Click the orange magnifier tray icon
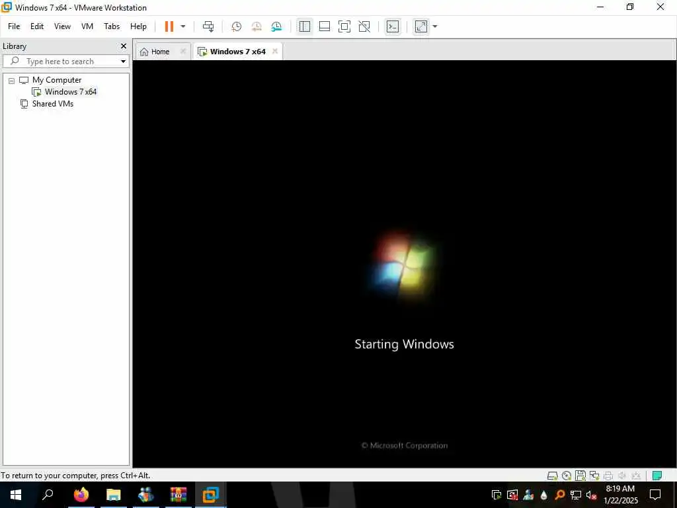Screen dimensions: 677x508 [559, 495]
